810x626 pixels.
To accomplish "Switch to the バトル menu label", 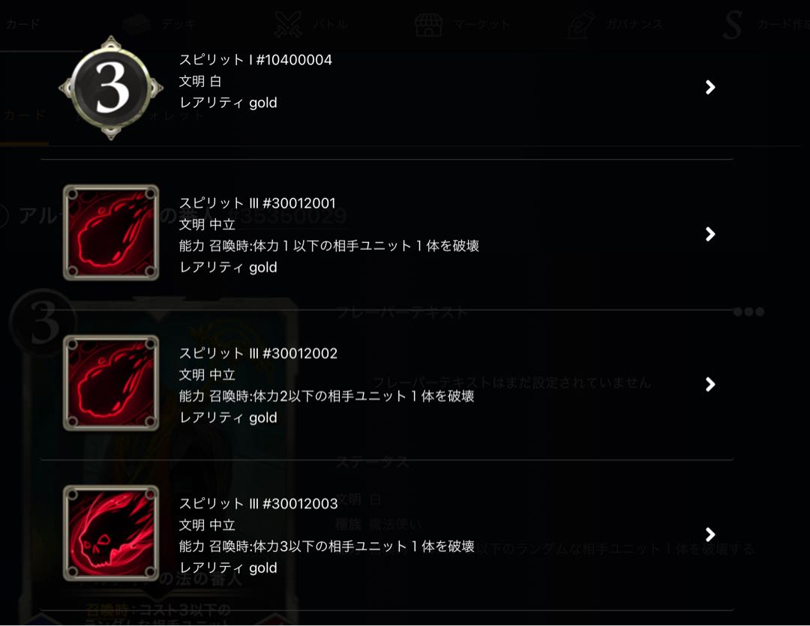I will [x=329, y=24].
